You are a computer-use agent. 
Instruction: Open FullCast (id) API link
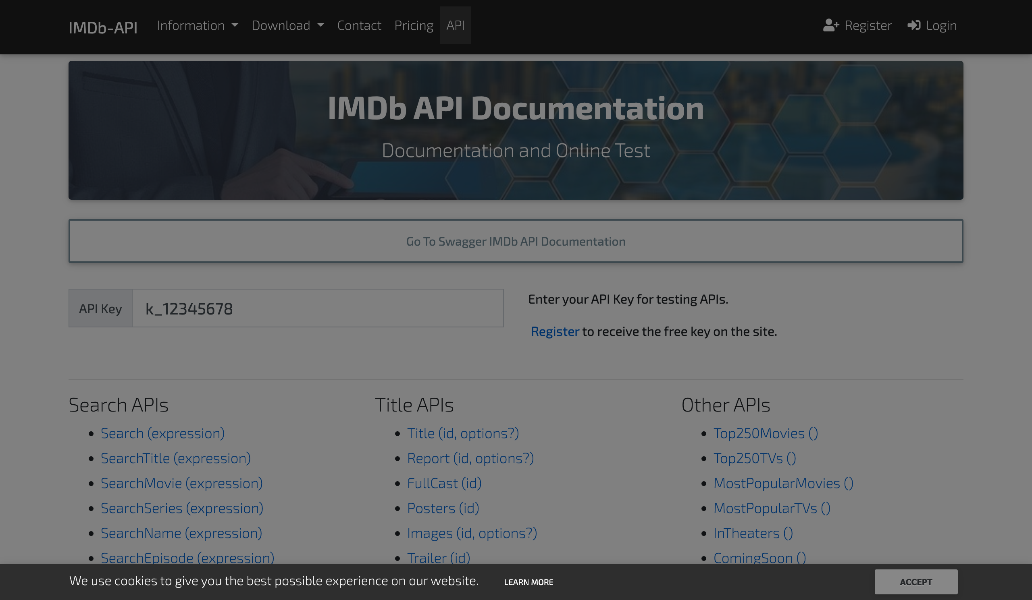[x=444, y=483]
